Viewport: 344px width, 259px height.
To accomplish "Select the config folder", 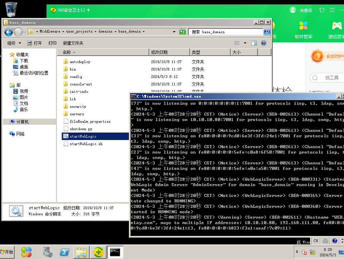I will (x=76, y=77).
